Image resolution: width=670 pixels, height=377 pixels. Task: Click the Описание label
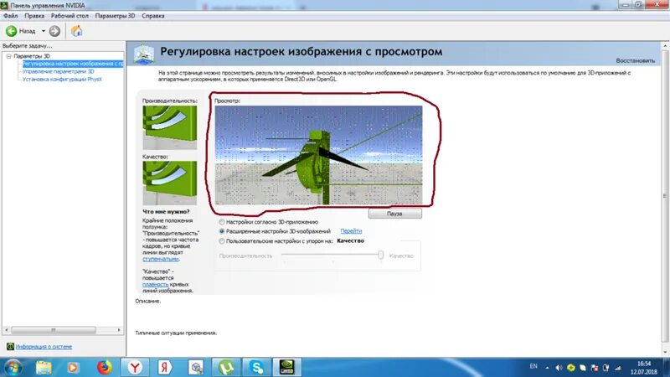point(148,301)
